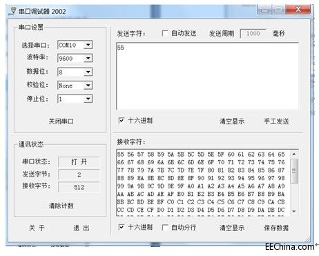Click the 退出 exit button
Viewport: 319px width, 256px height.
tap(81, 228)
